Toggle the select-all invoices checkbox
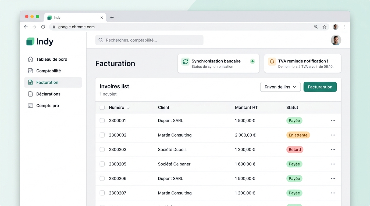Viewport: 370px width, 206px height. tap(102, 108)
